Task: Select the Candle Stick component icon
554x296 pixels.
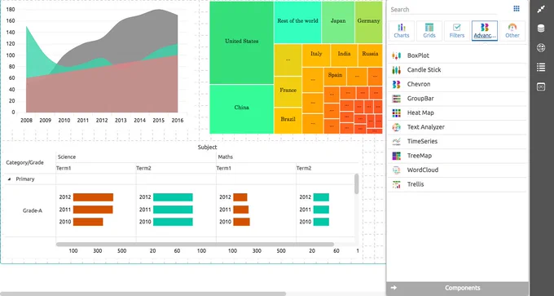Action: coord(397,70)
